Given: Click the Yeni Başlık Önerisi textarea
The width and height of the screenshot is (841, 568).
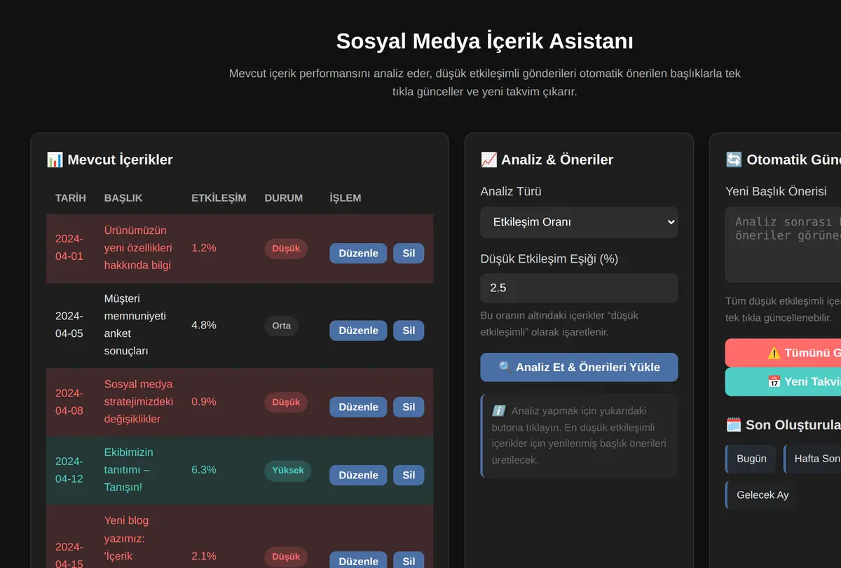Looking at the screenshot, I should (783, 244).
